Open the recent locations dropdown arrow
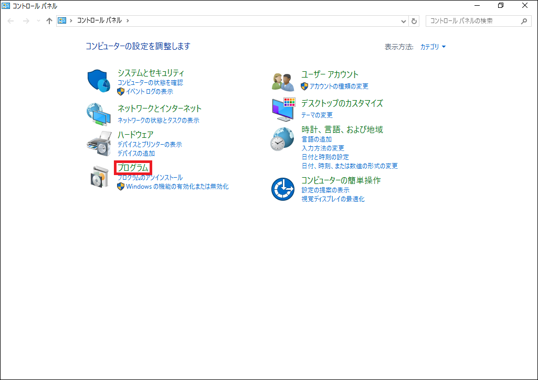 pos(38,21)
